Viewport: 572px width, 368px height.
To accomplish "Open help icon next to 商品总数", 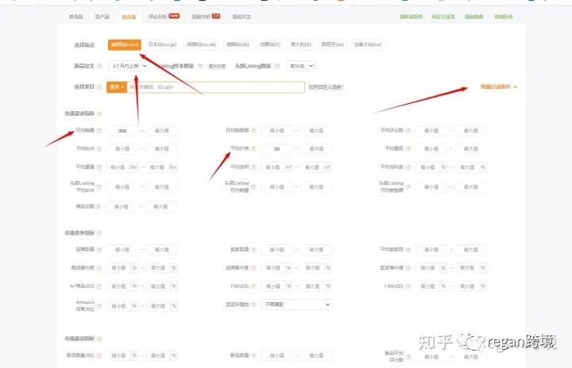I will 99,206.
